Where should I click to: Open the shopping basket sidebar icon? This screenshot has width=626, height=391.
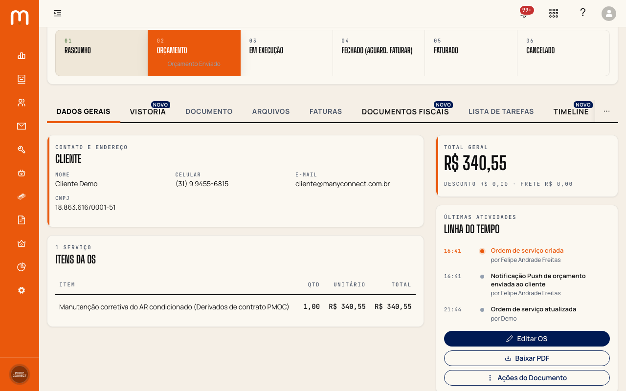[22, 173]
